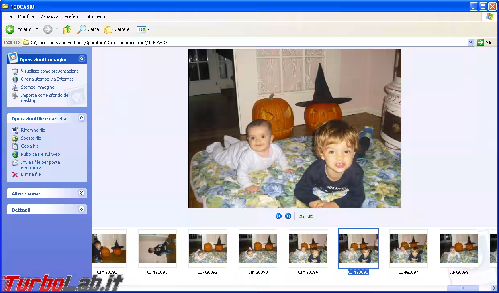
Task: Advance to the next image in filmstrip
Action: click(288, 216)
